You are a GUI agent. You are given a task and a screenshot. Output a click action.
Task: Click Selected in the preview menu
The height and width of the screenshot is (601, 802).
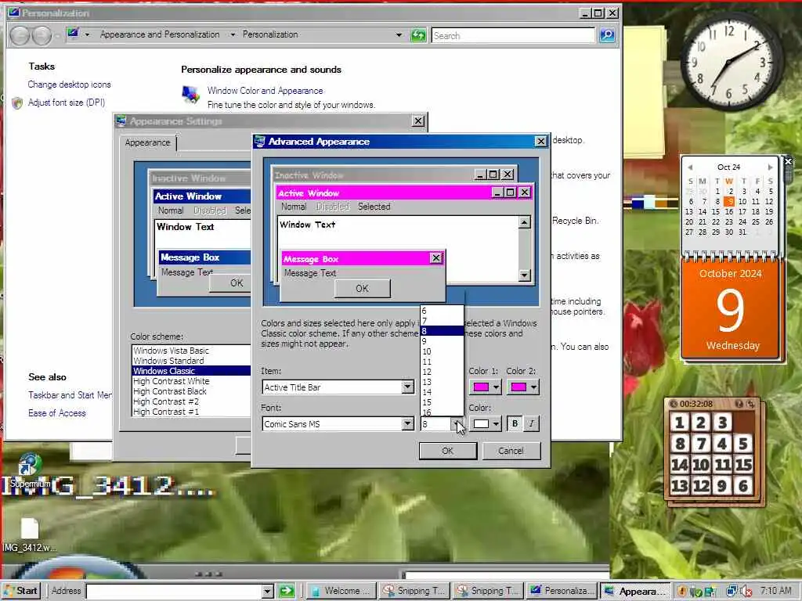(374, 207)
